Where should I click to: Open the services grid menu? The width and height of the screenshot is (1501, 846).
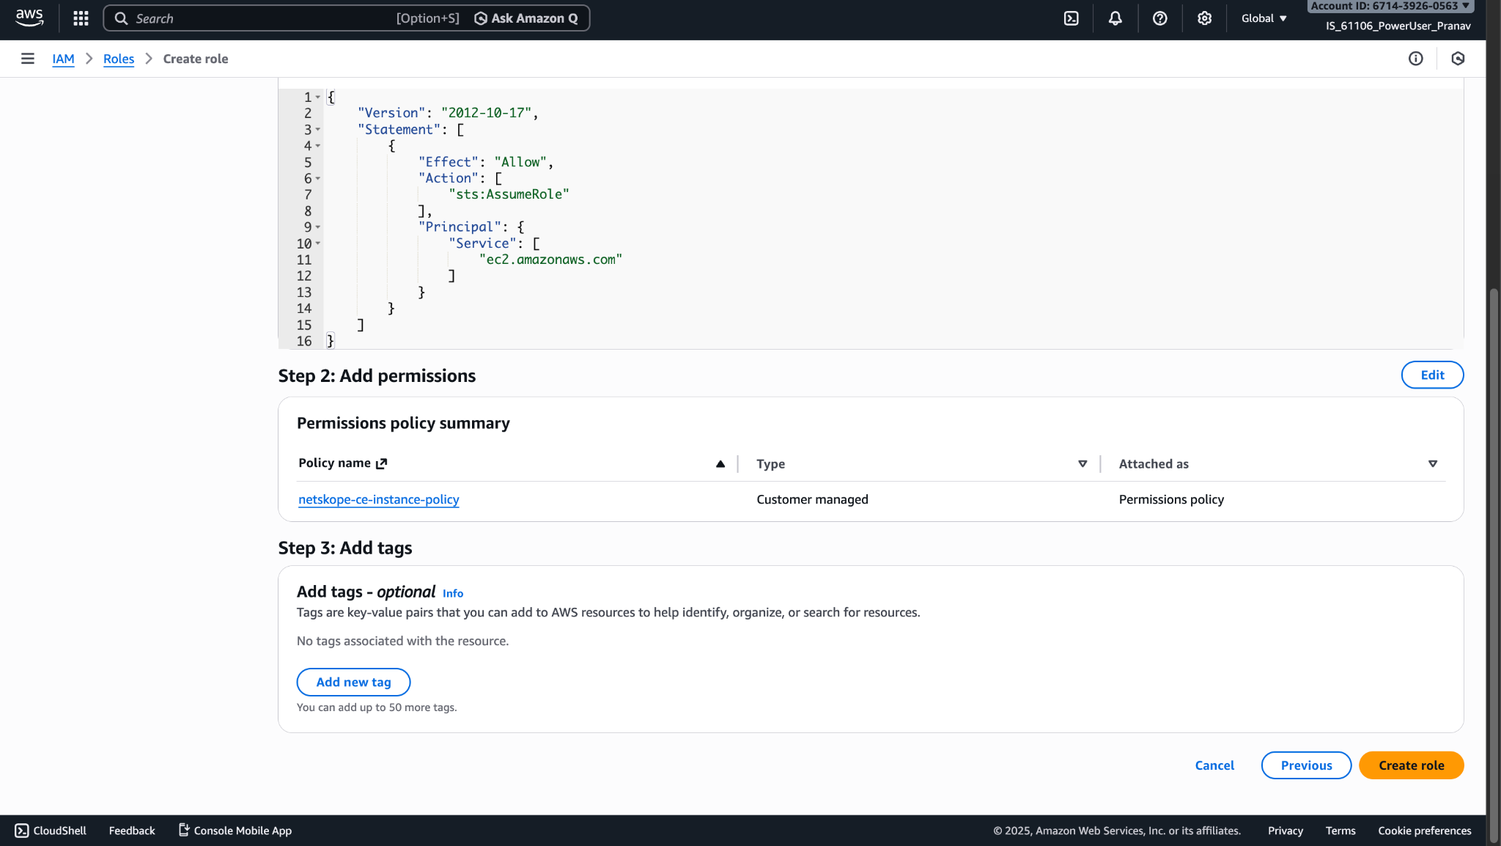click(x=81, y=18)
